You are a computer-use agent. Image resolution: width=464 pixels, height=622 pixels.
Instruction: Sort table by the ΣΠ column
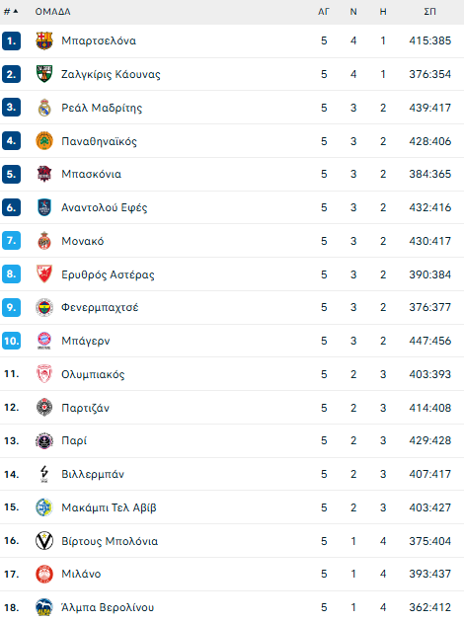pos(429,12)
